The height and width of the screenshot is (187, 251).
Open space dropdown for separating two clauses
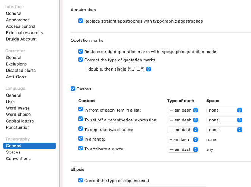[224, 130]
